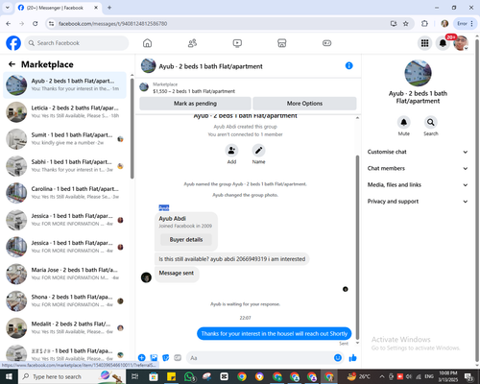480x384 pixels.
Task: Open the Gaming icon in top navigation
Action: pos(326,43)
